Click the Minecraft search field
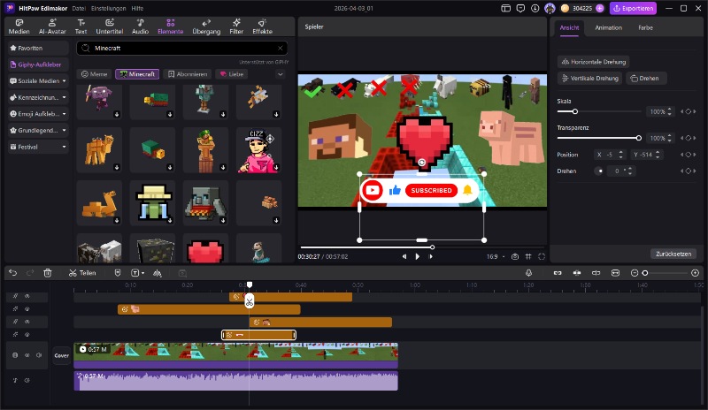Image resolution: width=708 pixels, height=410 pixels. (x=182, y=48)
